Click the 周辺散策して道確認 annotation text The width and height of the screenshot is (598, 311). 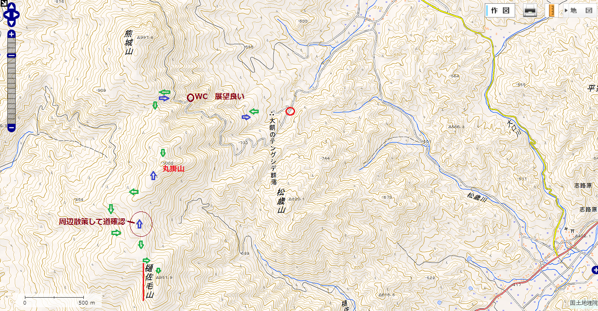pos(92,222)
